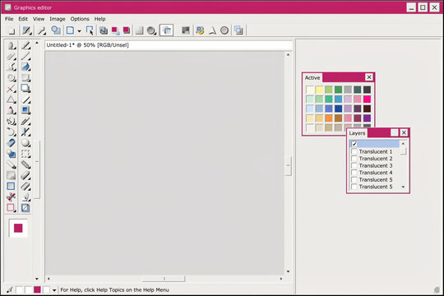Pick the hot pink swatch in Active palette
The image size is (444, 296).
pos(367,99)
